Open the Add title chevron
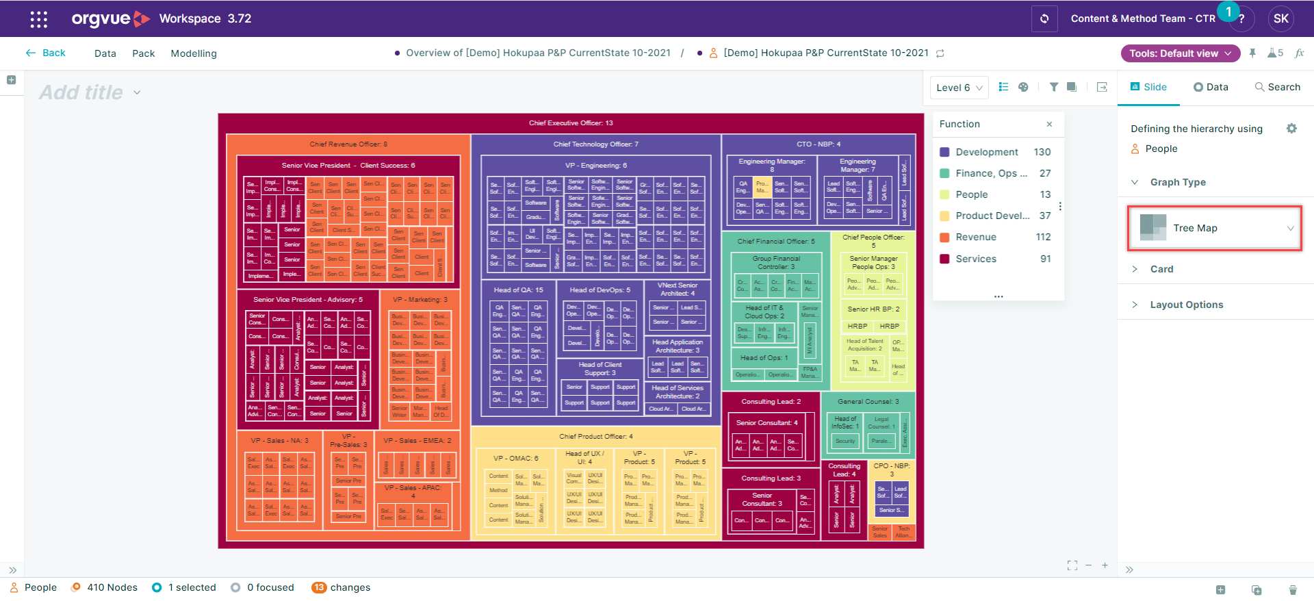This screenshot has height=601, width=1314. tap(137, 92)
